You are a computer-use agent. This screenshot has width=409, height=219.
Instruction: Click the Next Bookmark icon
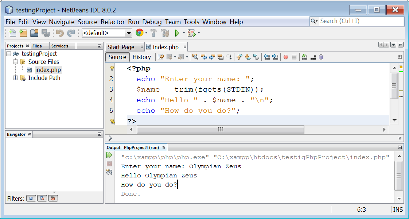pos(248,57)
